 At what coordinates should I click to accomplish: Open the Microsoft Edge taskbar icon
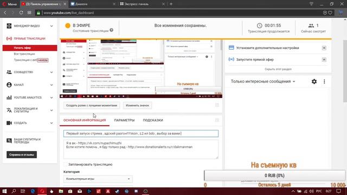[x=33, y=191]
